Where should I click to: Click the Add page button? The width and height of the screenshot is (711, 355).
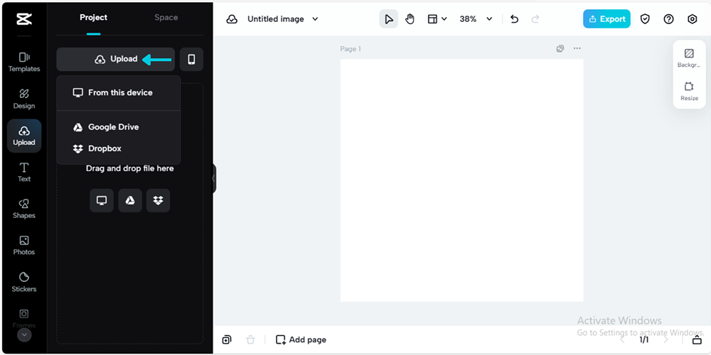(x=301, y=339)
